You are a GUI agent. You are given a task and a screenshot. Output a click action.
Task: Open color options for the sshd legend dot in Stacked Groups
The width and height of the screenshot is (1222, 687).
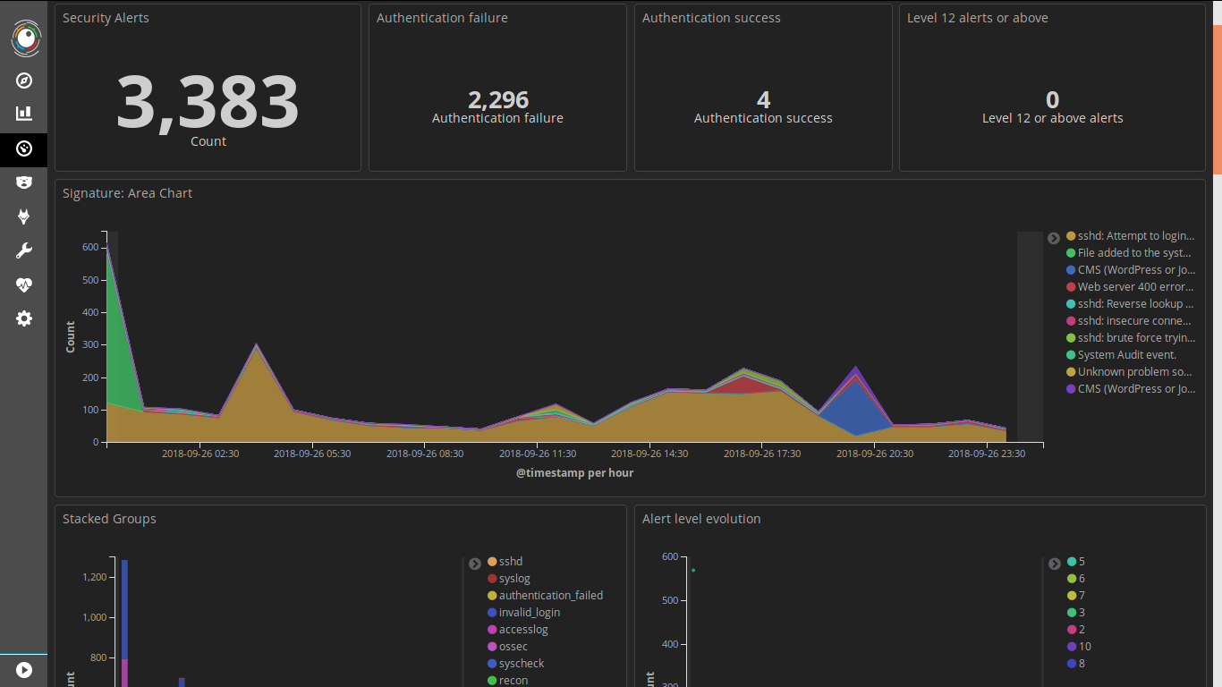(x=492, y=562)
